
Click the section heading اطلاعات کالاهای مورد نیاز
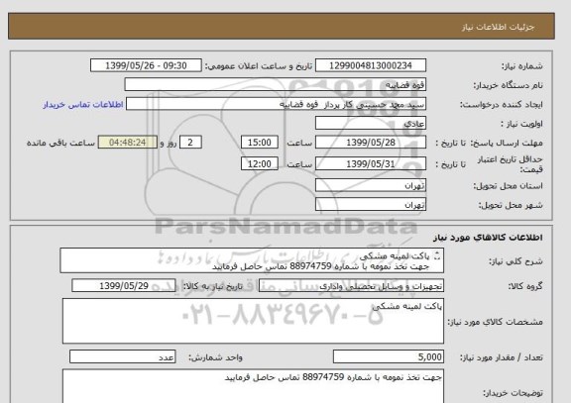(488, 238)
